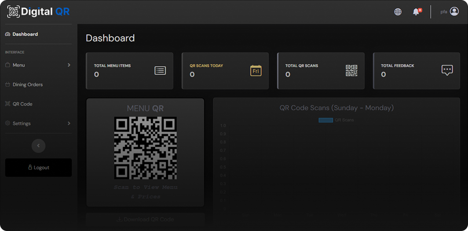Open the pfa user dropdown
Image resolution: width=468 pixels, height=231 pixels.
point(444,12)
